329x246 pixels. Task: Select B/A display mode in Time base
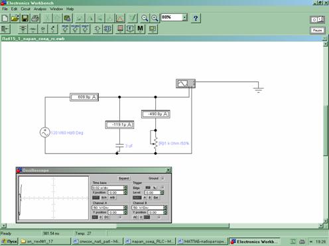pyautogui.click(x=104, y=198)
